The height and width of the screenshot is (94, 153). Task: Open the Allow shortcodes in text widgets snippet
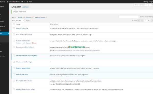[x=27, y=56]
